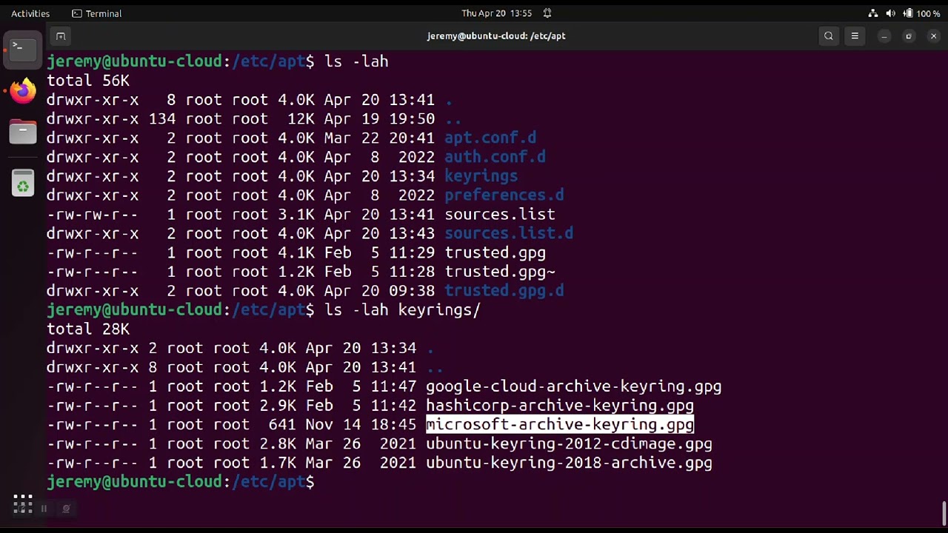
Task: Click the 641 size value
Action: [x=282, y=425]
